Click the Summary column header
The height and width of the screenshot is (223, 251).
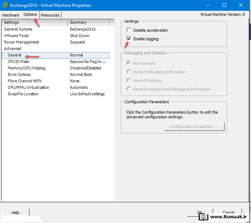88,22
